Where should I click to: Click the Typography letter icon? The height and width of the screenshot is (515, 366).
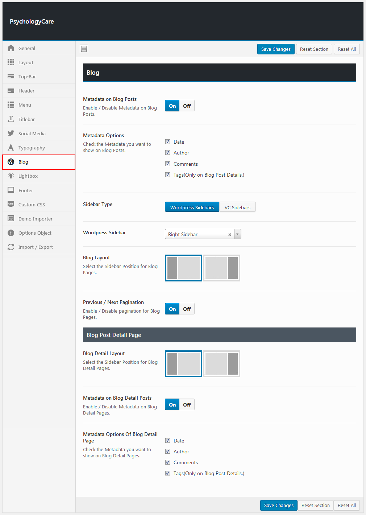pyautogui.click(x=11, y=148)
